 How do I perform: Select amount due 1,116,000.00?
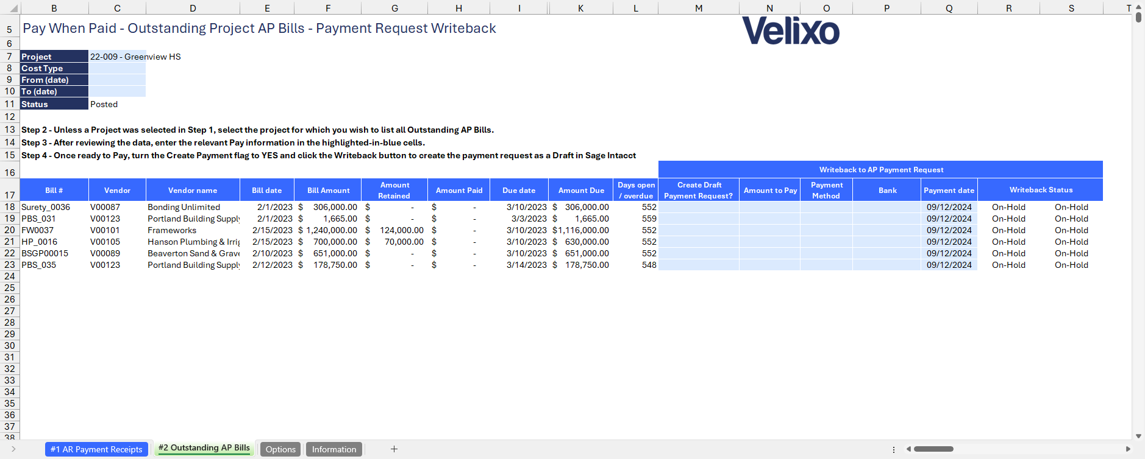coord(580,230)
